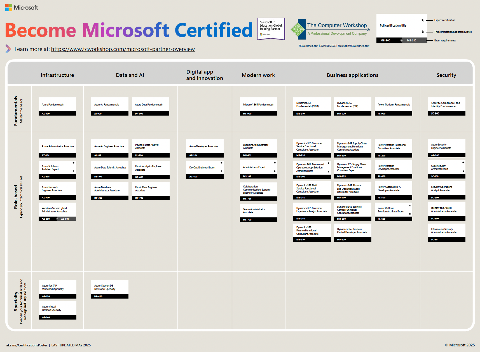
Task: Click Azure Data Scientist Associate DP-100 card
Action: [x=110, y=170]
